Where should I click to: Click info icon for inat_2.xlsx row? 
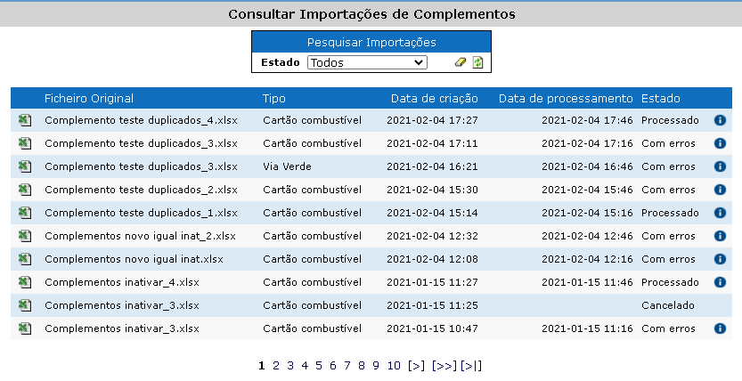(720, 236)
